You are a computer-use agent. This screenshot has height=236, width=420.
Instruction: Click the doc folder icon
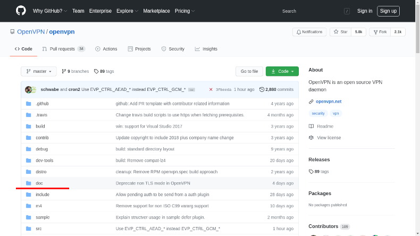tap(28, 183)
